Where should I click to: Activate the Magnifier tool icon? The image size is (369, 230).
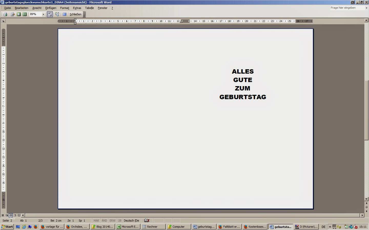pos(12,14)
